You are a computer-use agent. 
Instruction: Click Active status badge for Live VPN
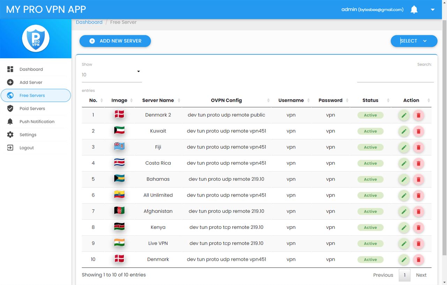pos(370,243)
